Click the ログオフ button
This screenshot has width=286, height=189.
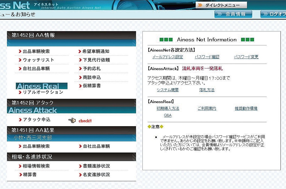click(x=273, y=14)
